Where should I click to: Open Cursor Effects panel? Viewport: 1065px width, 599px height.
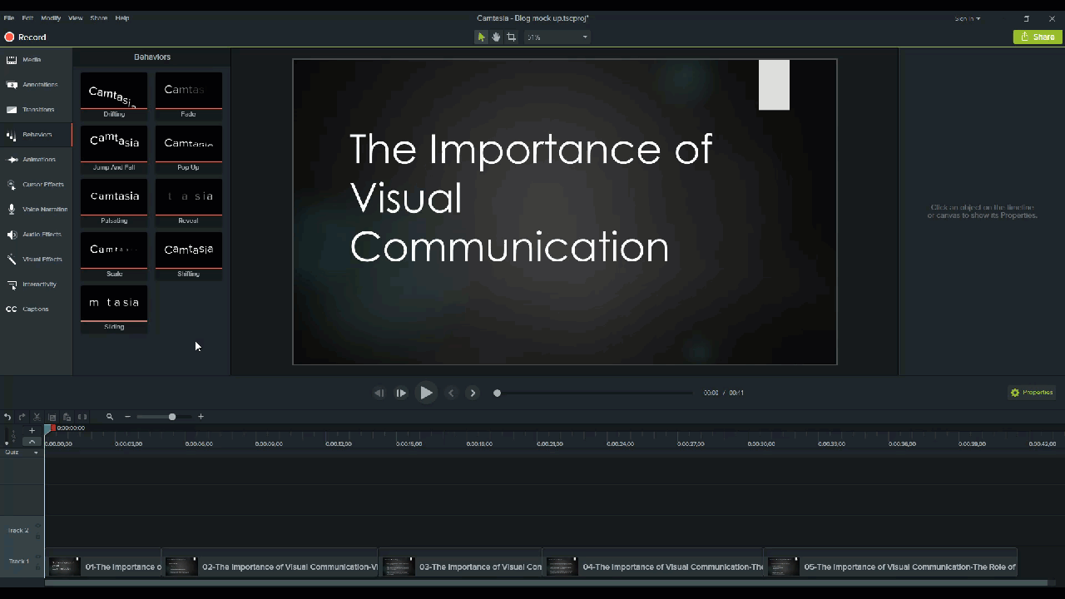point(39,184)
